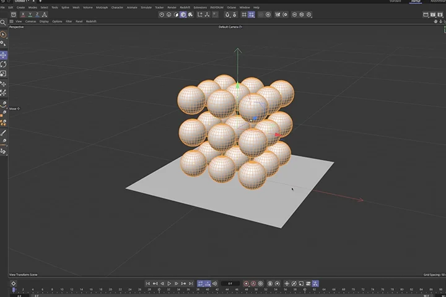This screenshot has height=297, width=446.
Task: Click the guide snapping grid icon
Action: pos(244,14)
